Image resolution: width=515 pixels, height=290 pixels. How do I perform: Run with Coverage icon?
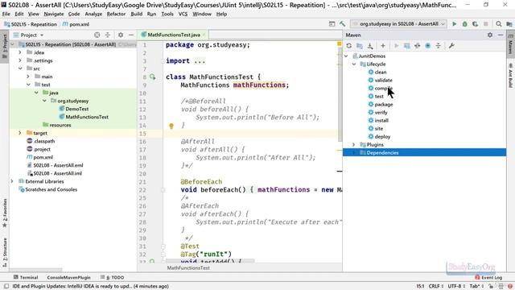click(x=476, y=24)
